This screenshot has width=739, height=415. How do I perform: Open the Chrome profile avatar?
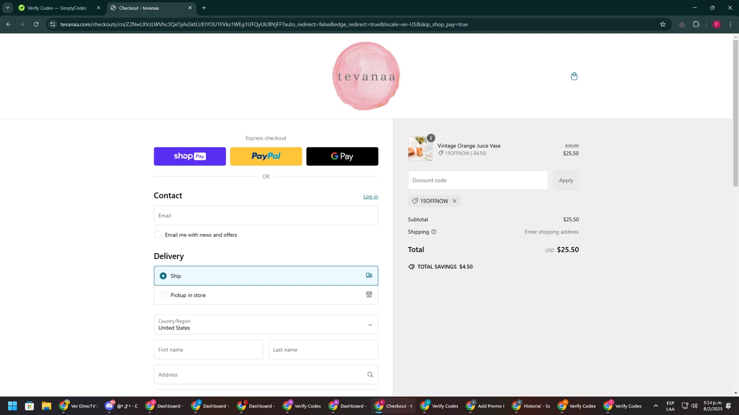(x=716, y=24)
